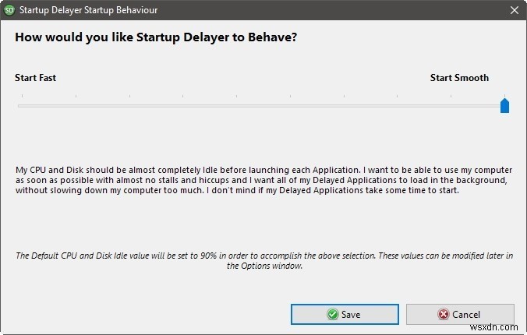Click the 'How would you like' heading

point(157,37)
